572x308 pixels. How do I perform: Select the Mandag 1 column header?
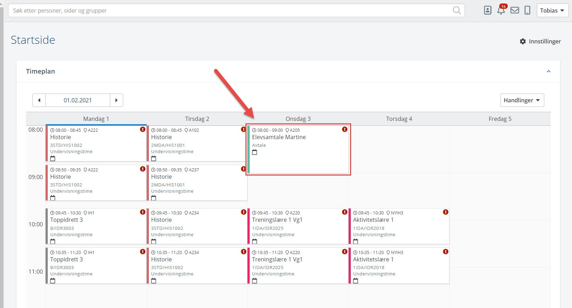pos(96,119)
